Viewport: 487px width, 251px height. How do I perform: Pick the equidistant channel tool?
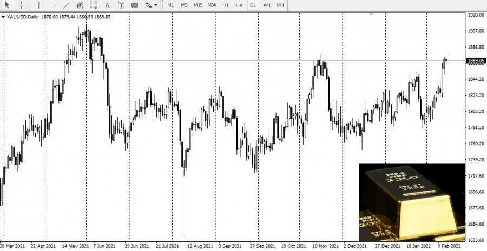[x=80, y=5]
